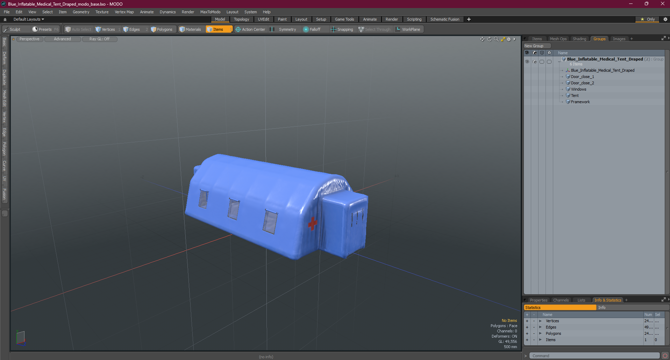Add a new layout tab with plus
Screen dimensions: 670x360
click(x=469, y=19)
